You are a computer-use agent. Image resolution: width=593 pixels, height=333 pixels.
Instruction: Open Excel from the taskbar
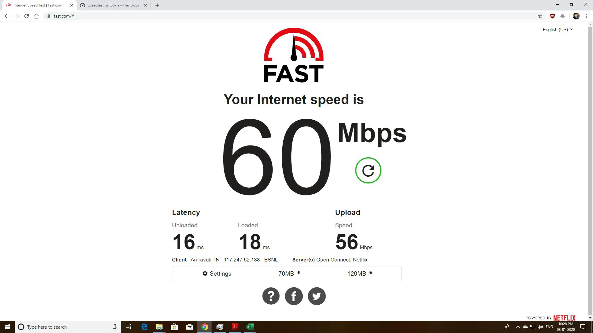[x=250, y=327]
